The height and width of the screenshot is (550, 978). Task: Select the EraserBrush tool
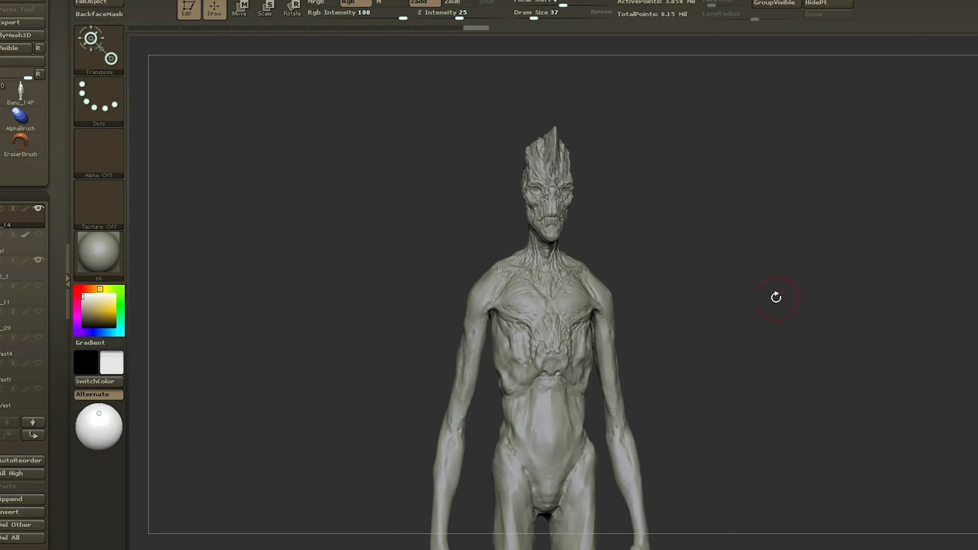20,145
